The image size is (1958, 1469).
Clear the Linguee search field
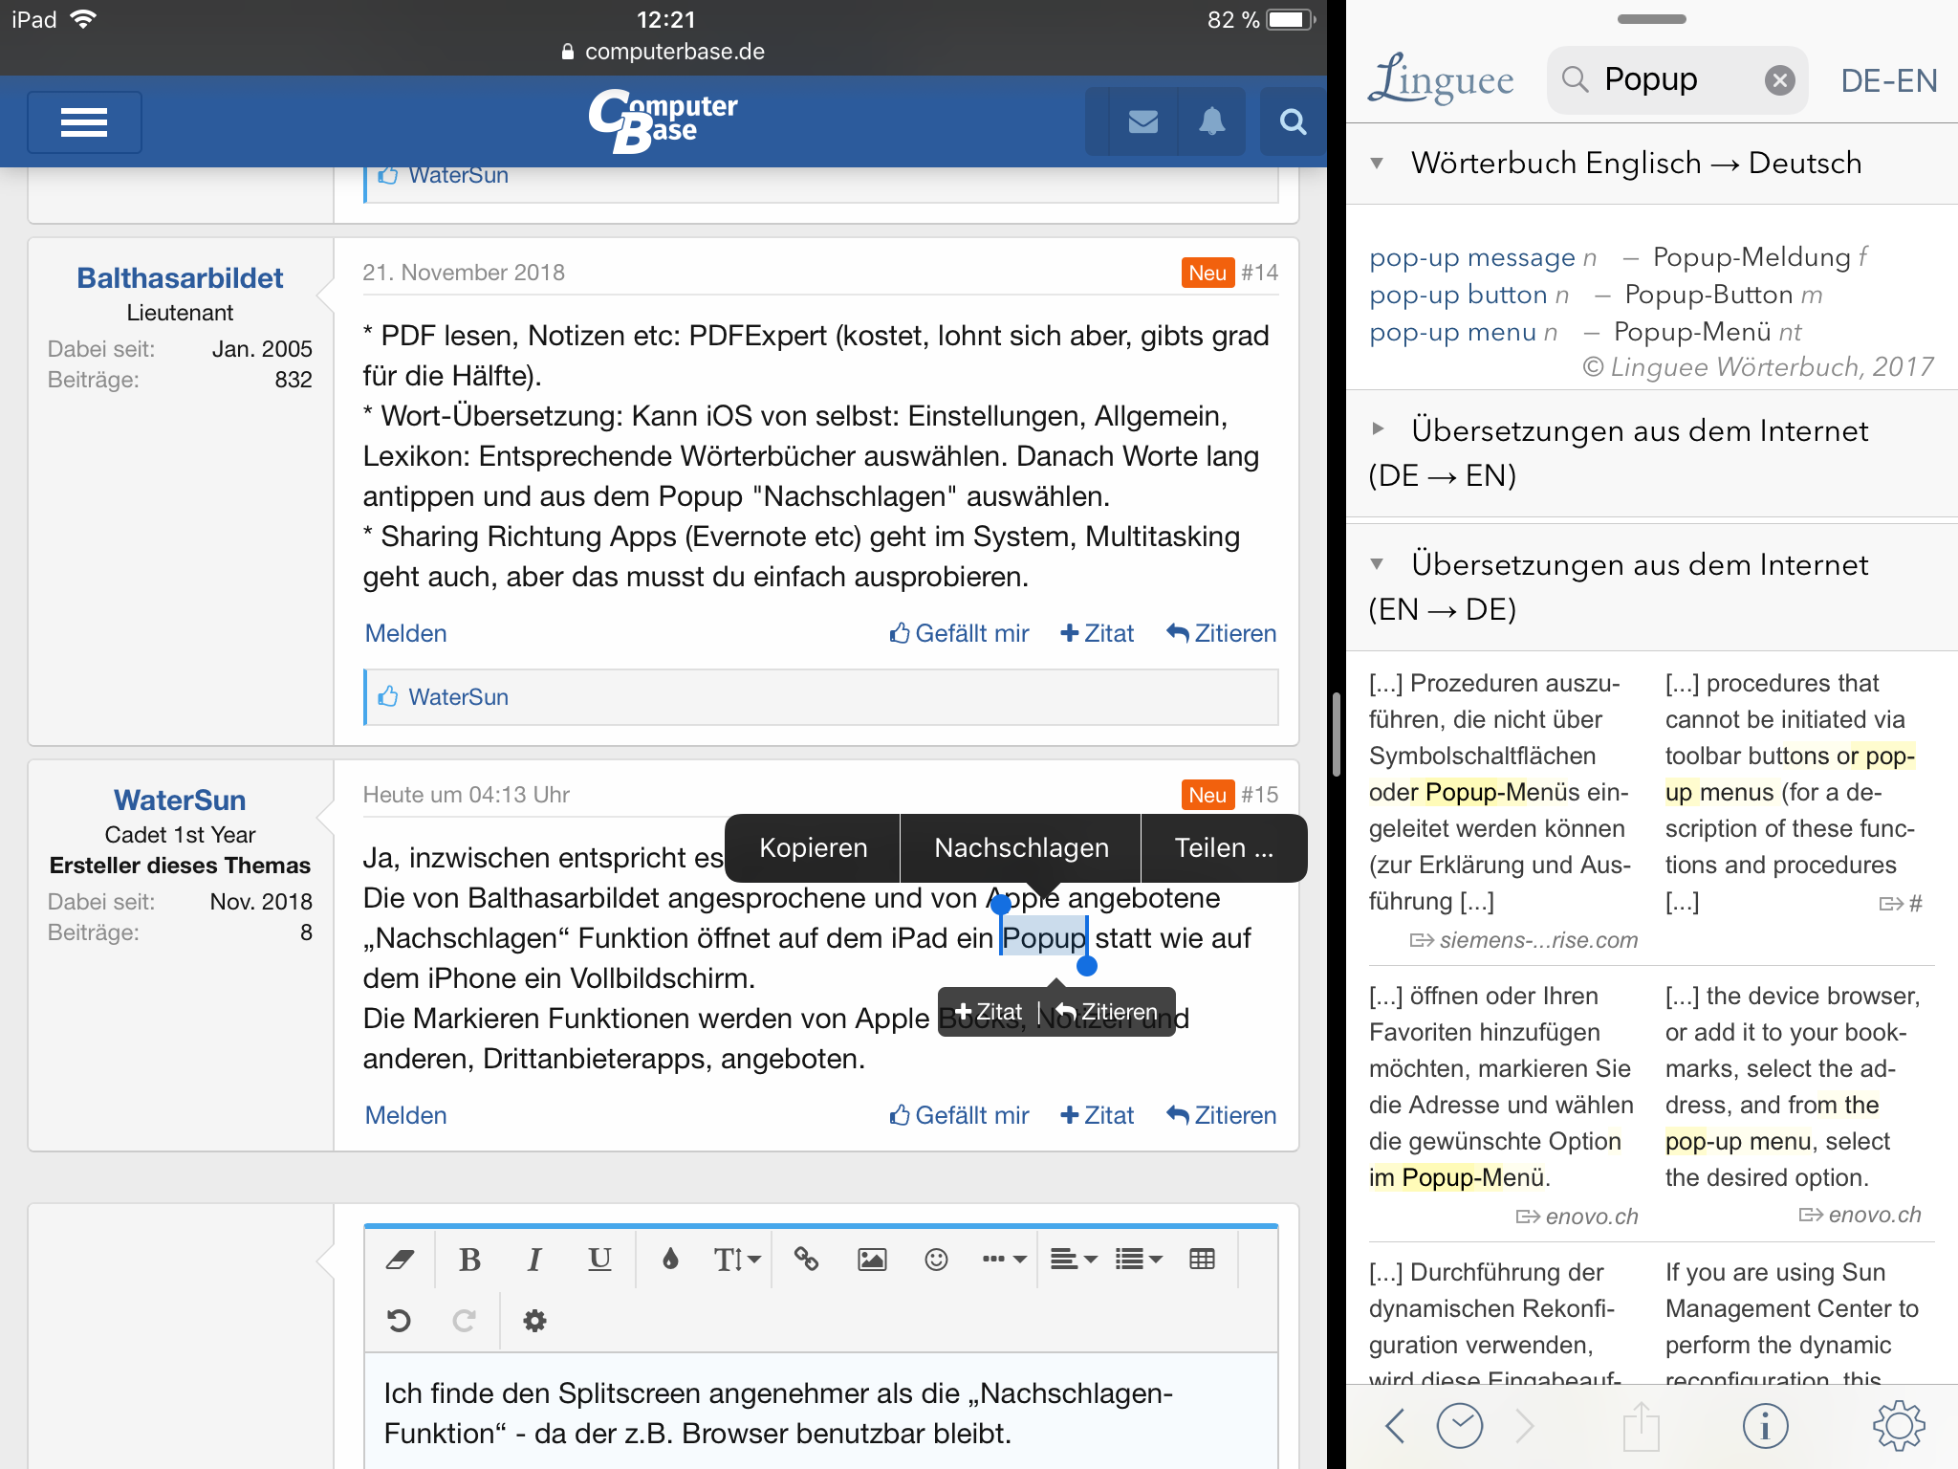point(1779,80)
